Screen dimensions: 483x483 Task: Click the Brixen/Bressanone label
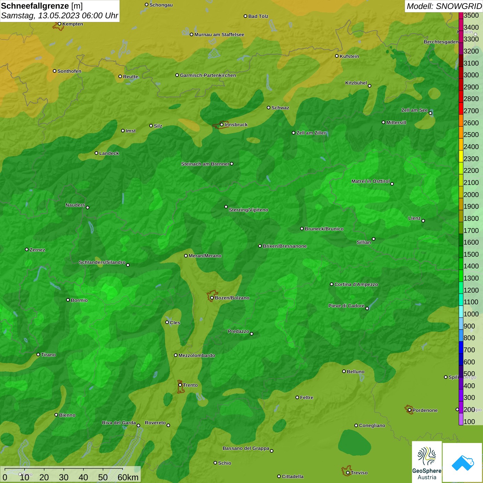pos(285,246)
